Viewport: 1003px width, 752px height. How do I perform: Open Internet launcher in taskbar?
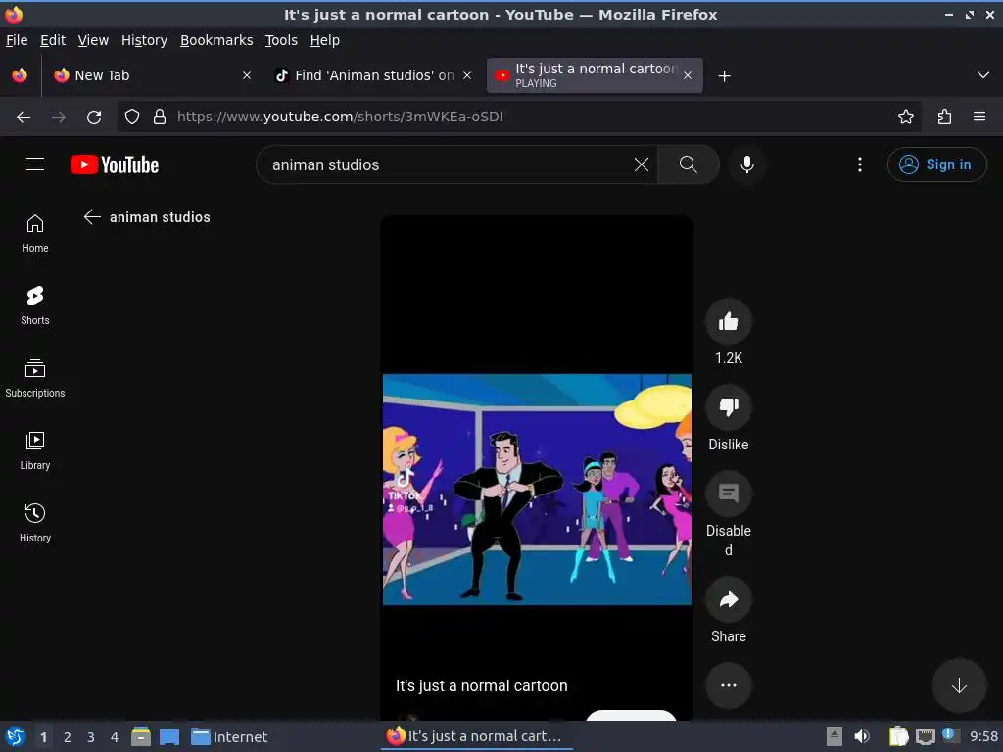click(x=229, y=737)
